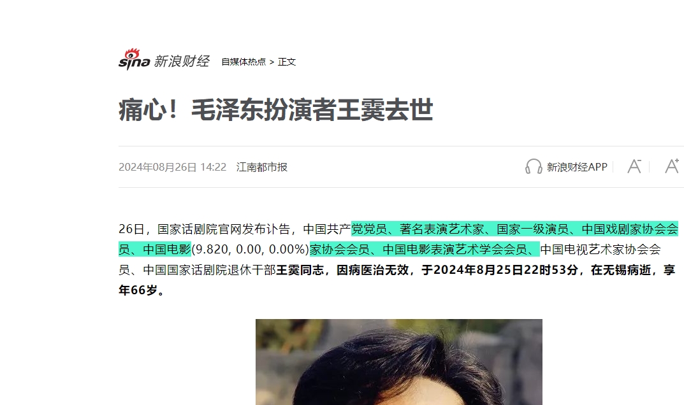The height and width of the screenshot is (405, 684).
Task: Select the 正文 breadcrumb item
Action: pos(287,62)
